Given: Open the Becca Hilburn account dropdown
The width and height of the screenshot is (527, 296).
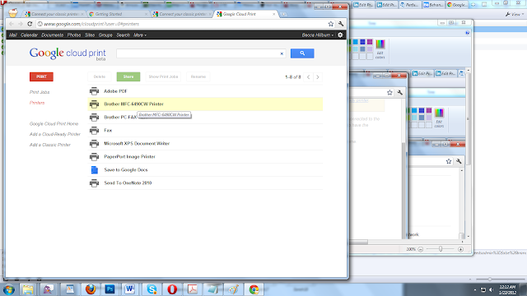Looking at the screenshot, I should [318, 35].
